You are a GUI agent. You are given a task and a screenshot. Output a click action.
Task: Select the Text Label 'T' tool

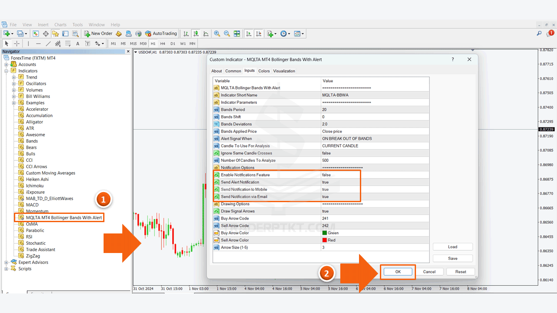[87, 43]
